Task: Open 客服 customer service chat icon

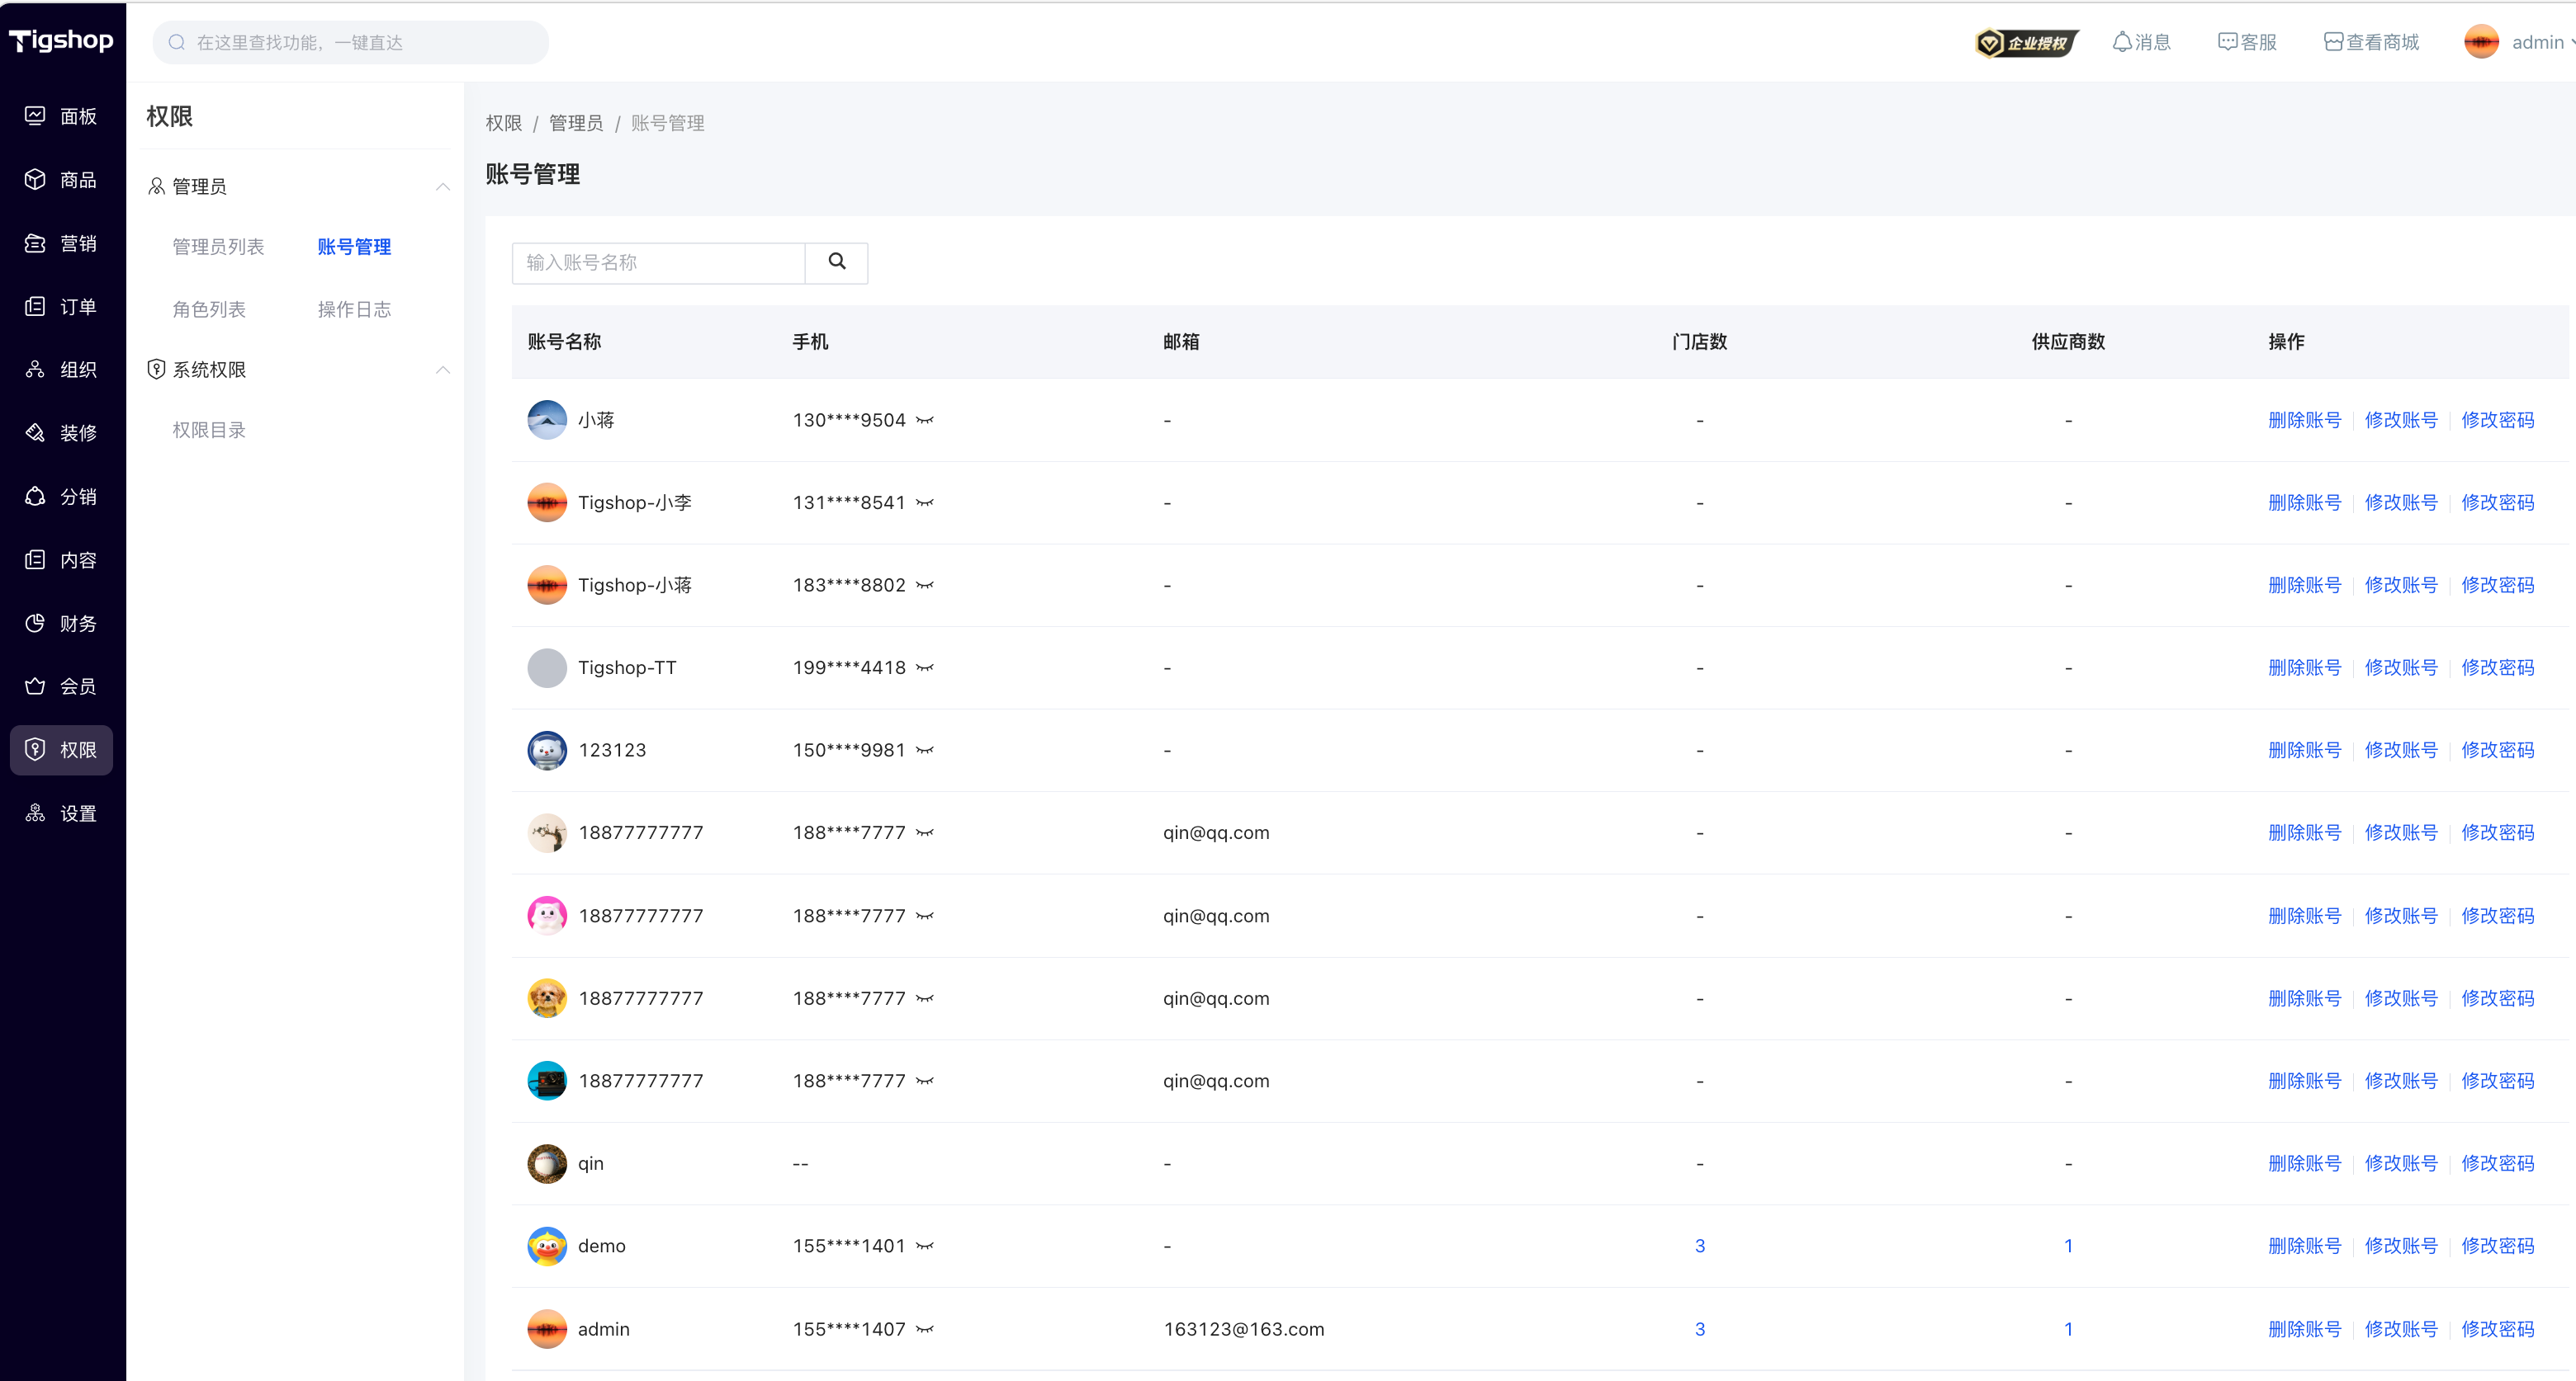Action: (x=2227, y=43)
